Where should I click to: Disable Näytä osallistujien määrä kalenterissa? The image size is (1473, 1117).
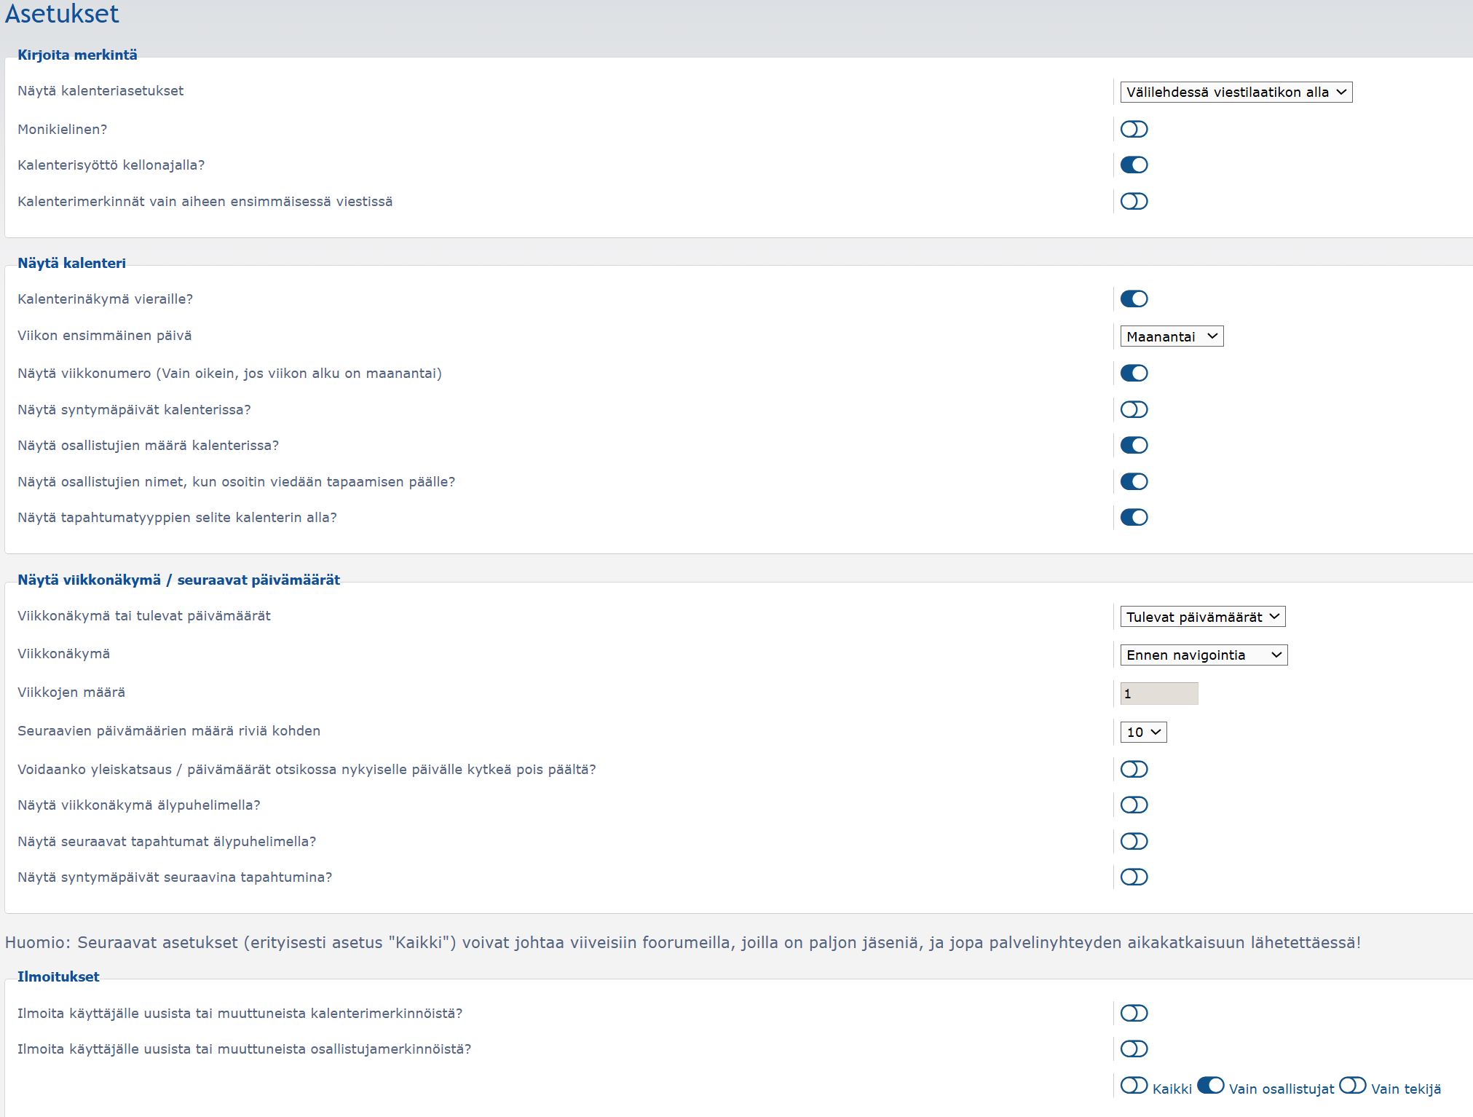click(1134, 445)
